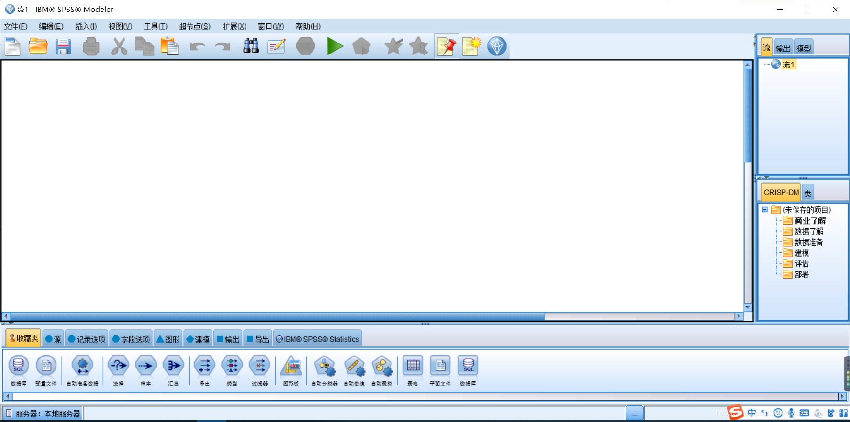Select the 汇总 node in the palette

[x=173, y=370]
